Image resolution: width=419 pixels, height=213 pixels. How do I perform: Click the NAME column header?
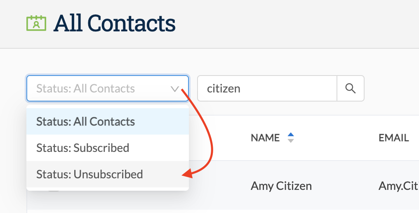[265, 138]
